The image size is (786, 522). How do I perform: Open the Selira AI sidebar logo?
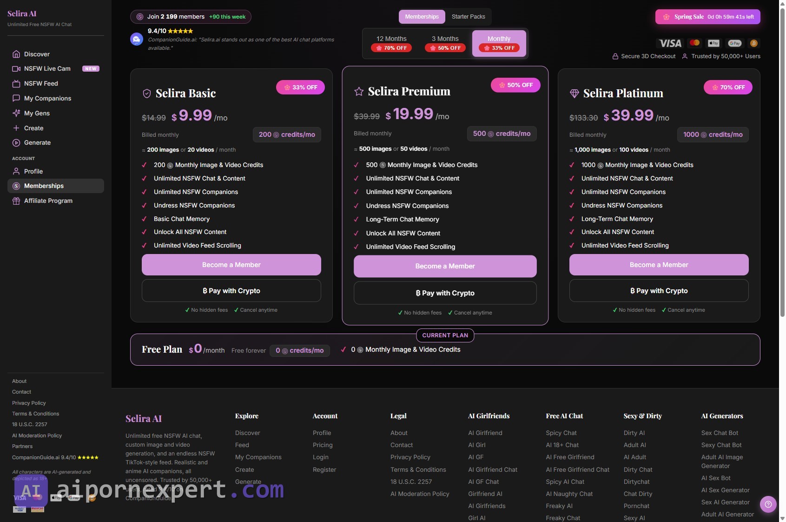[22, 13]
